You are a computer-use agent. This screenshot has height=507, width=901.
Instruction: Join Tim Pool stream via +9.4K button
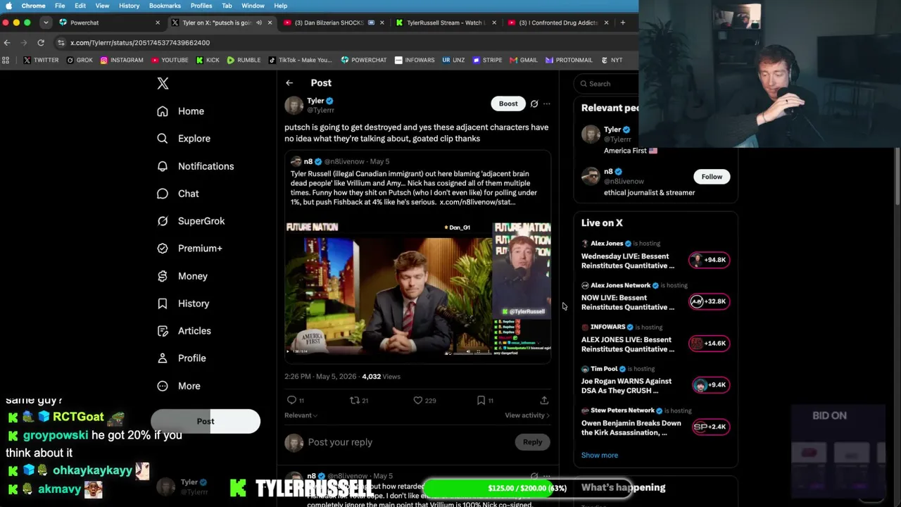[x=710, y=385]
